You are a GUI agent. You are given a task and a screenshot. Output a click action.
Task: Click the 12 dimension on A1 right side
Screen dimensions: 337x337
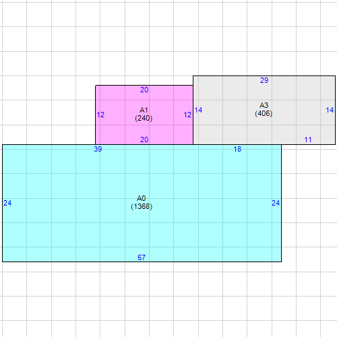pyautogui.click(x=187, y=115)
